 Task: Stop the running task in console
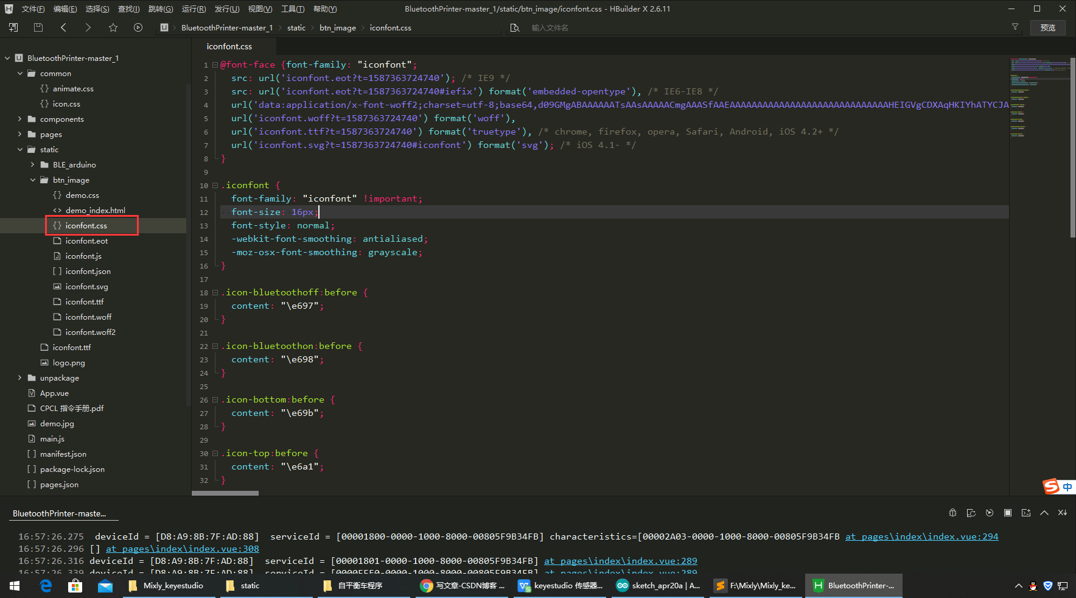[1008, 513]
